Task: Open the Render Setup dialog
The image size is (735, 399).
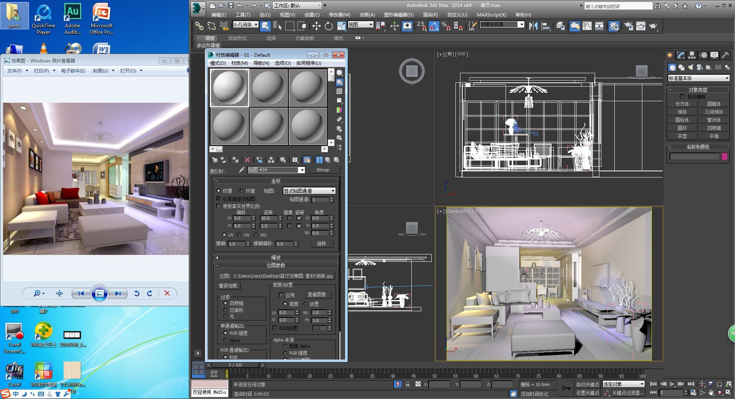Action: 629,26
